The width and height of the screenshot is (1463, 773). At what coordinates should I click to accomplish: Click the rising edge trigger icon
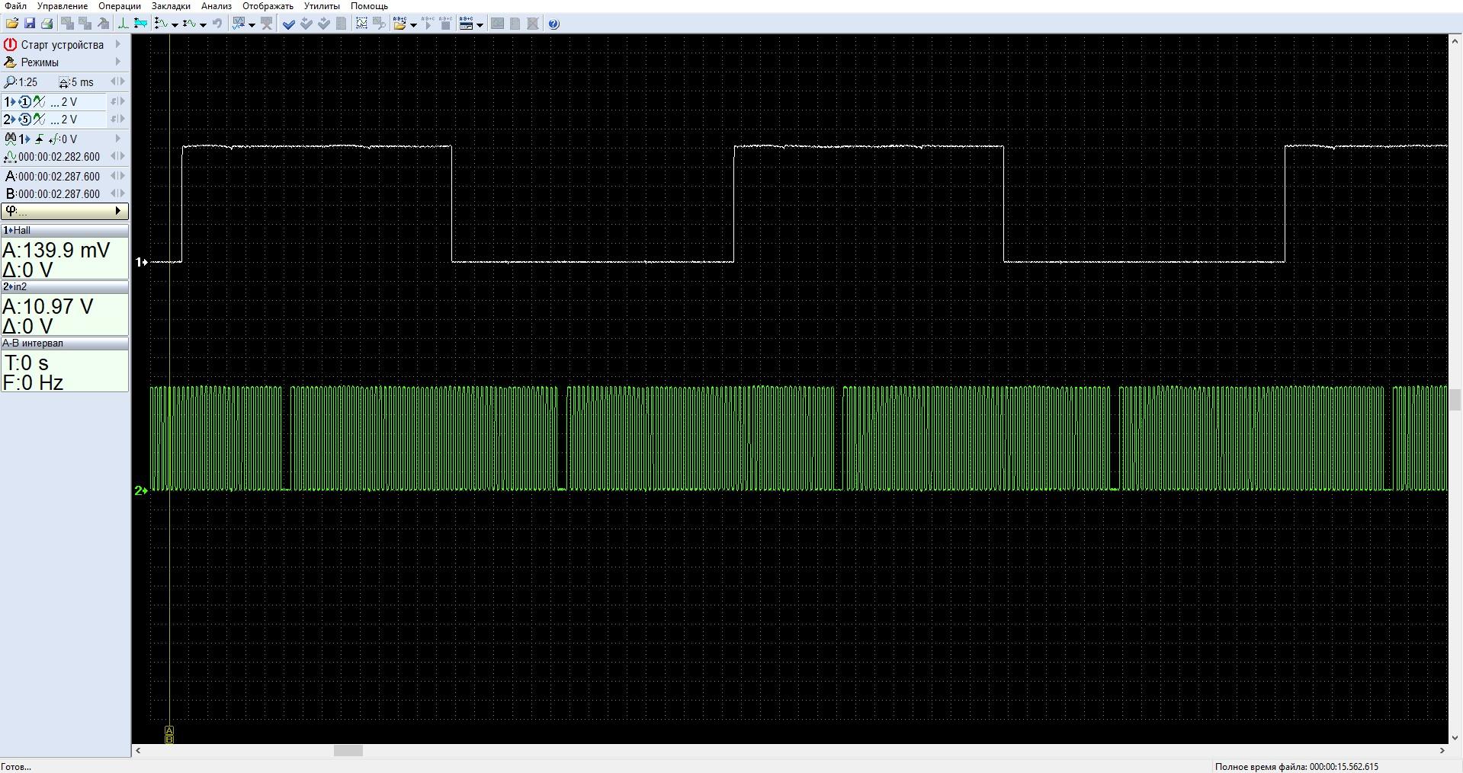point(40,139)
